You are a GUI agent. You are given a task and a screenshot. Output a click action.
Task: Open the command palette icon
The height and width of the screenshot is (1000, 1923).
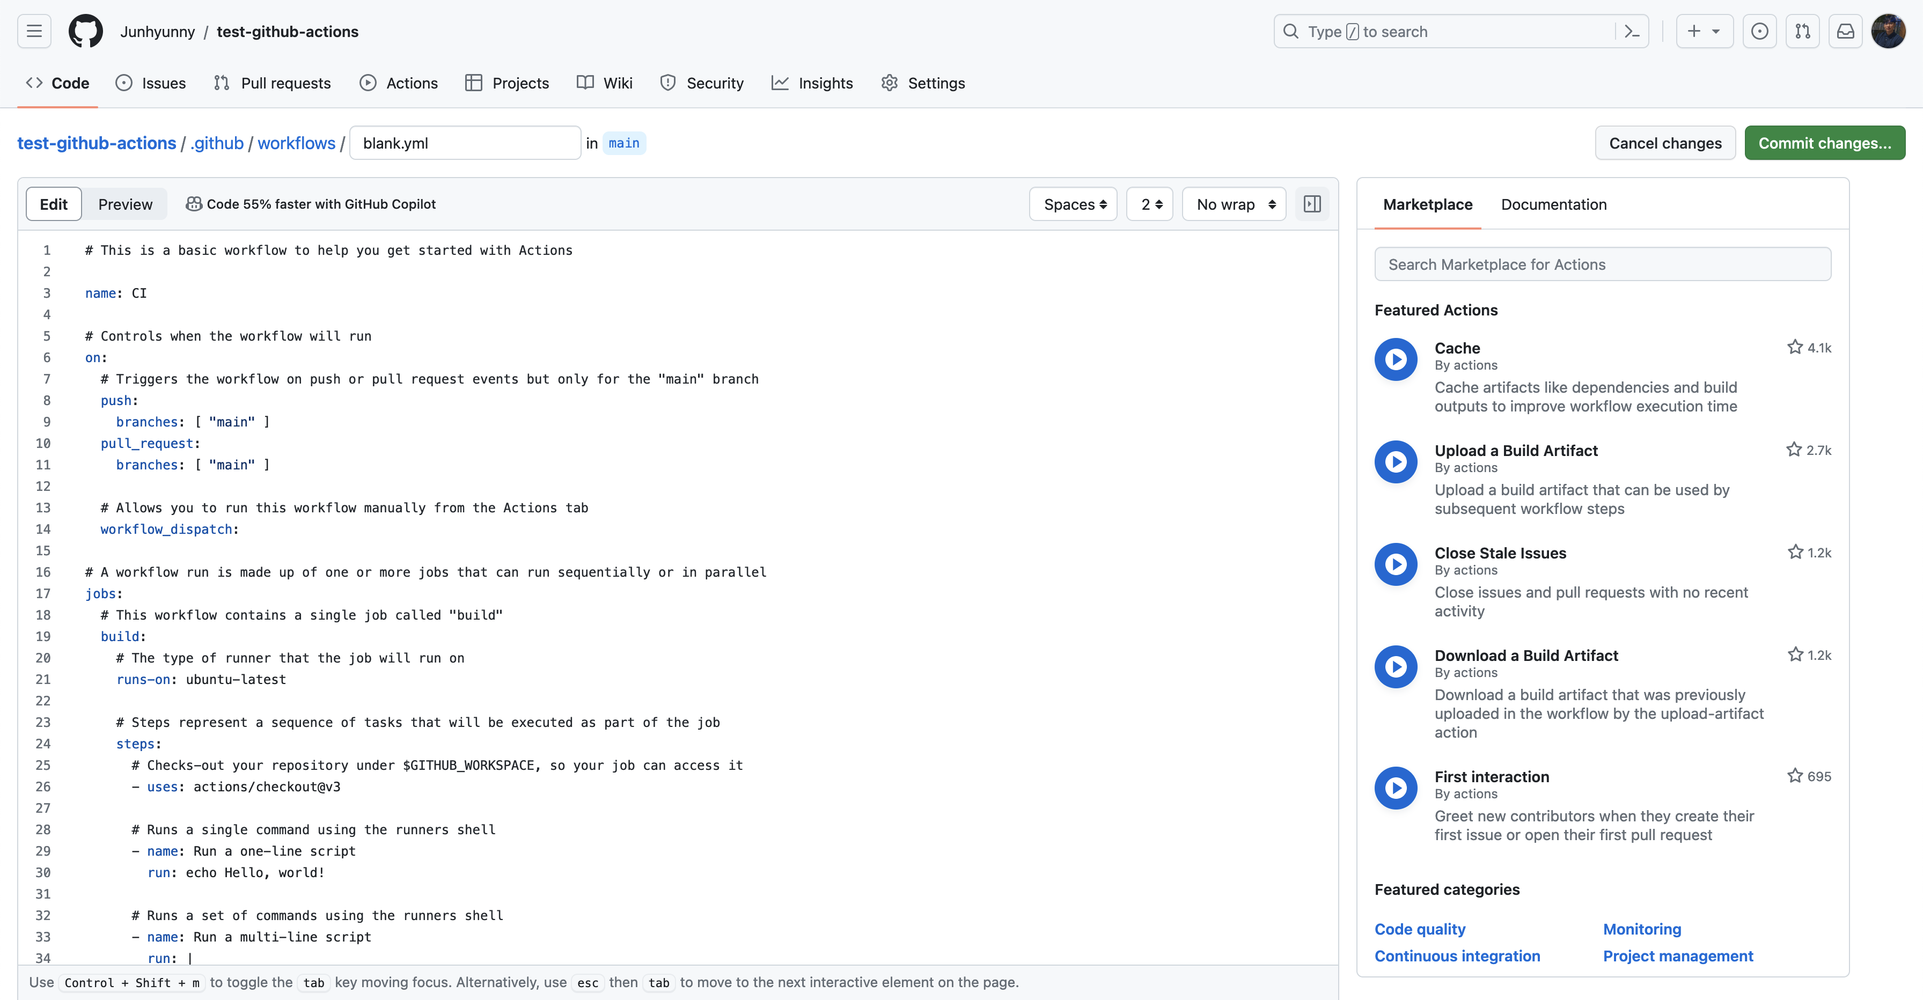coord(1632,31)
